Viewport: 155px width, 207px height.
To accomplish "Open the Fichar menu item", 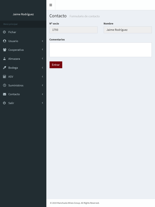I will [x=23, y=32].
